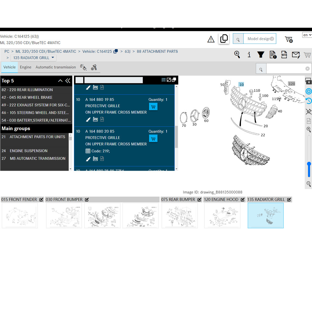Open the information 'i' icon
Screen dimensions: 312x312
(249, 55)
